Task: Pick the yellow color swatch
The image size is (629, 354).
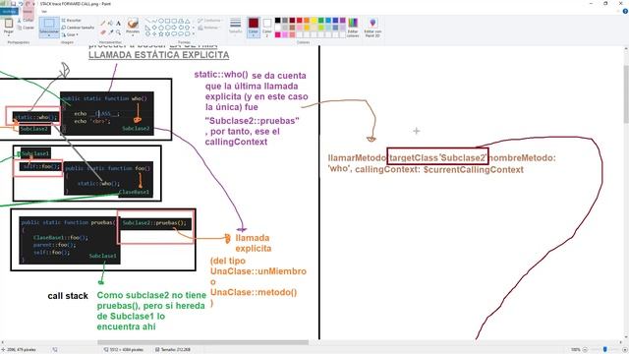Action: (x=314, y=21)
